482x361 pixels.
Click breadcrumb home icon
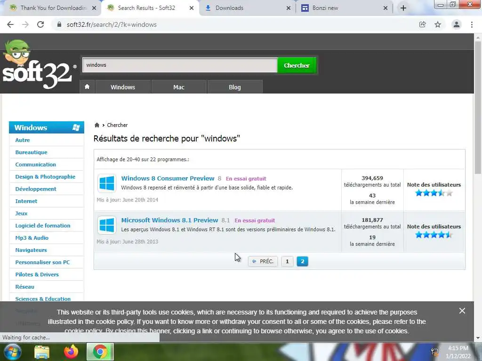pos(97,125)
